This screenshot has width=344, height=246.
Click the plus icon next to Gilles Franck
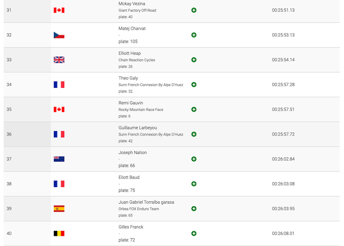[194, 234]
